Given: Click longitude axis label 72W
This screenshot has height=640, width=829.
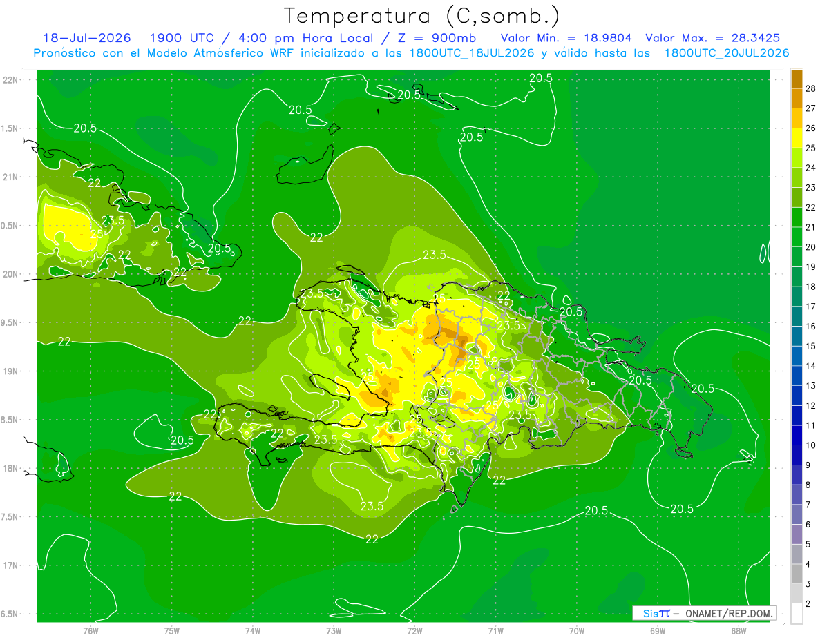Looking at the screenshot, I should (x=414, y=630).
